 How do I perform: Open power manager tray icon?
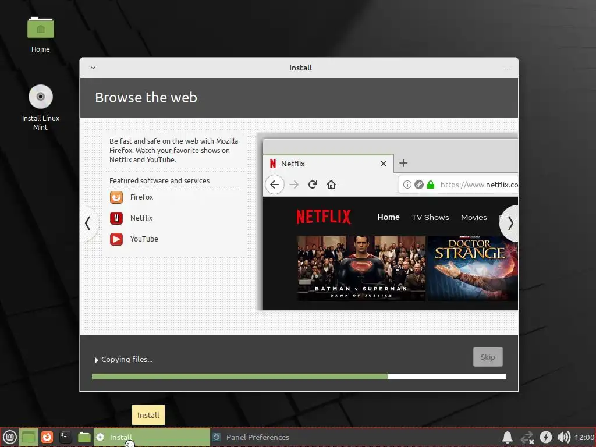coord(546,437)
